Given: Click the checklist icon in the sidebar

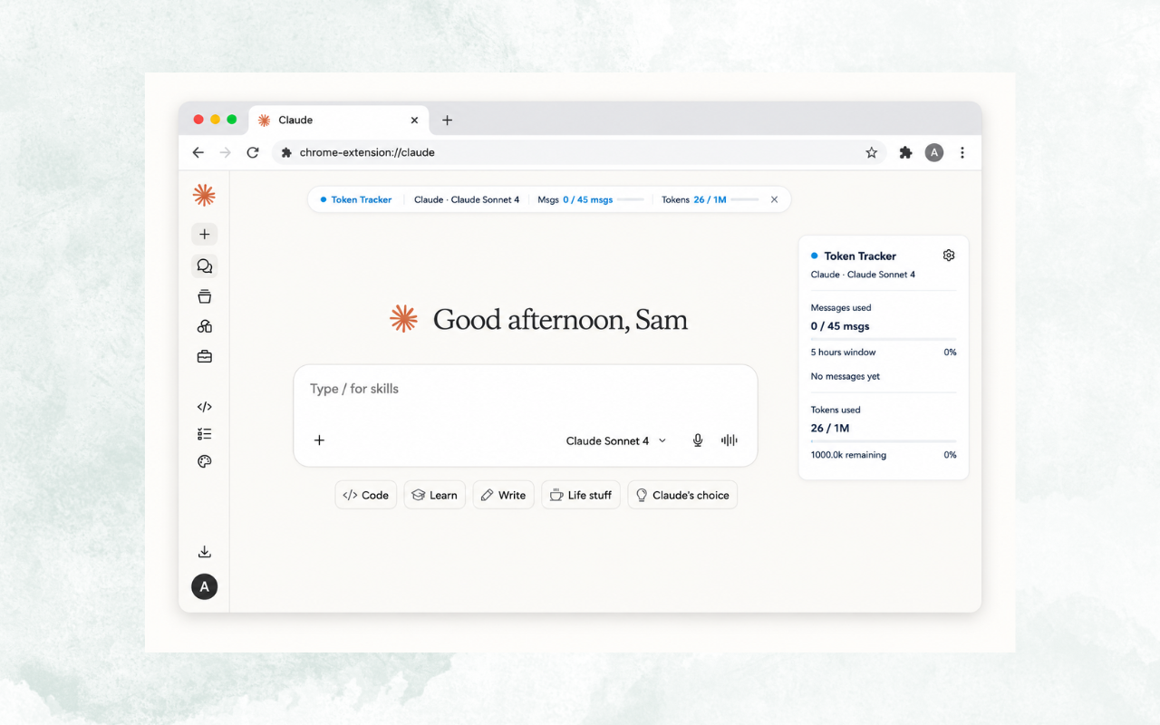Looking at the screenshot, I should [x=205, y=434].
